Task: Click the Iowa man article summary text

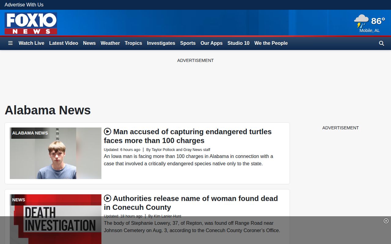Action: 188,160
